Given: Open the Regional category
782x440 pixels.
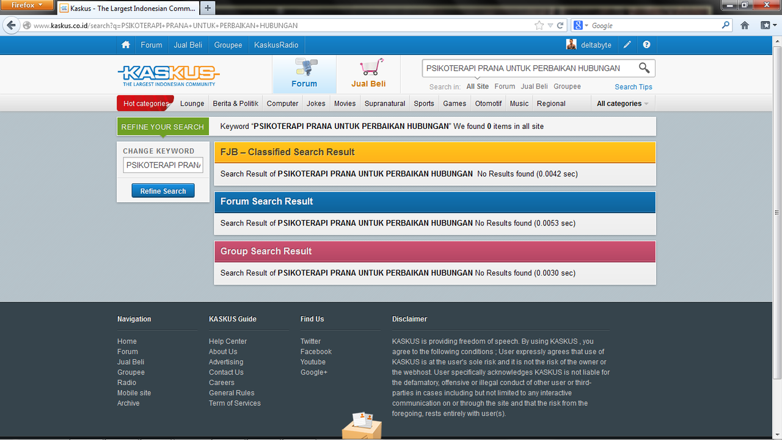Looking at the screenshot, I should (x=551, y=103).
